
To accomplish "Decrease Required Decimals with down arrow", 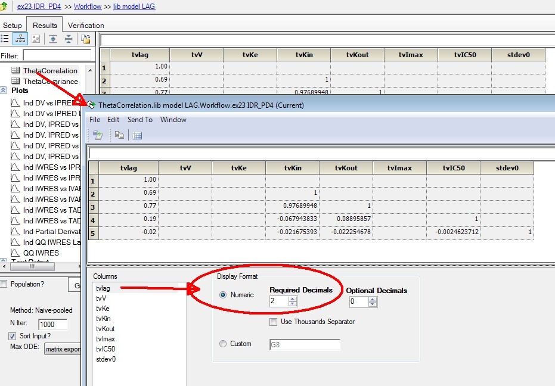I will (x=292, y=304).
